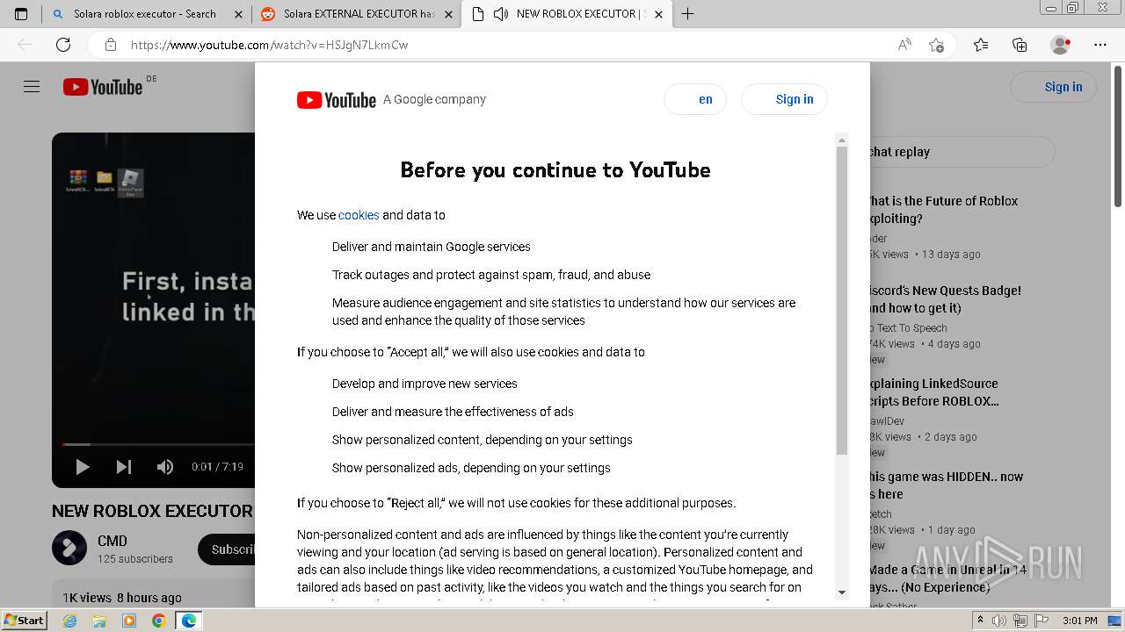Launch Internet Explorer from the taskbar

[x=69, y=621]
